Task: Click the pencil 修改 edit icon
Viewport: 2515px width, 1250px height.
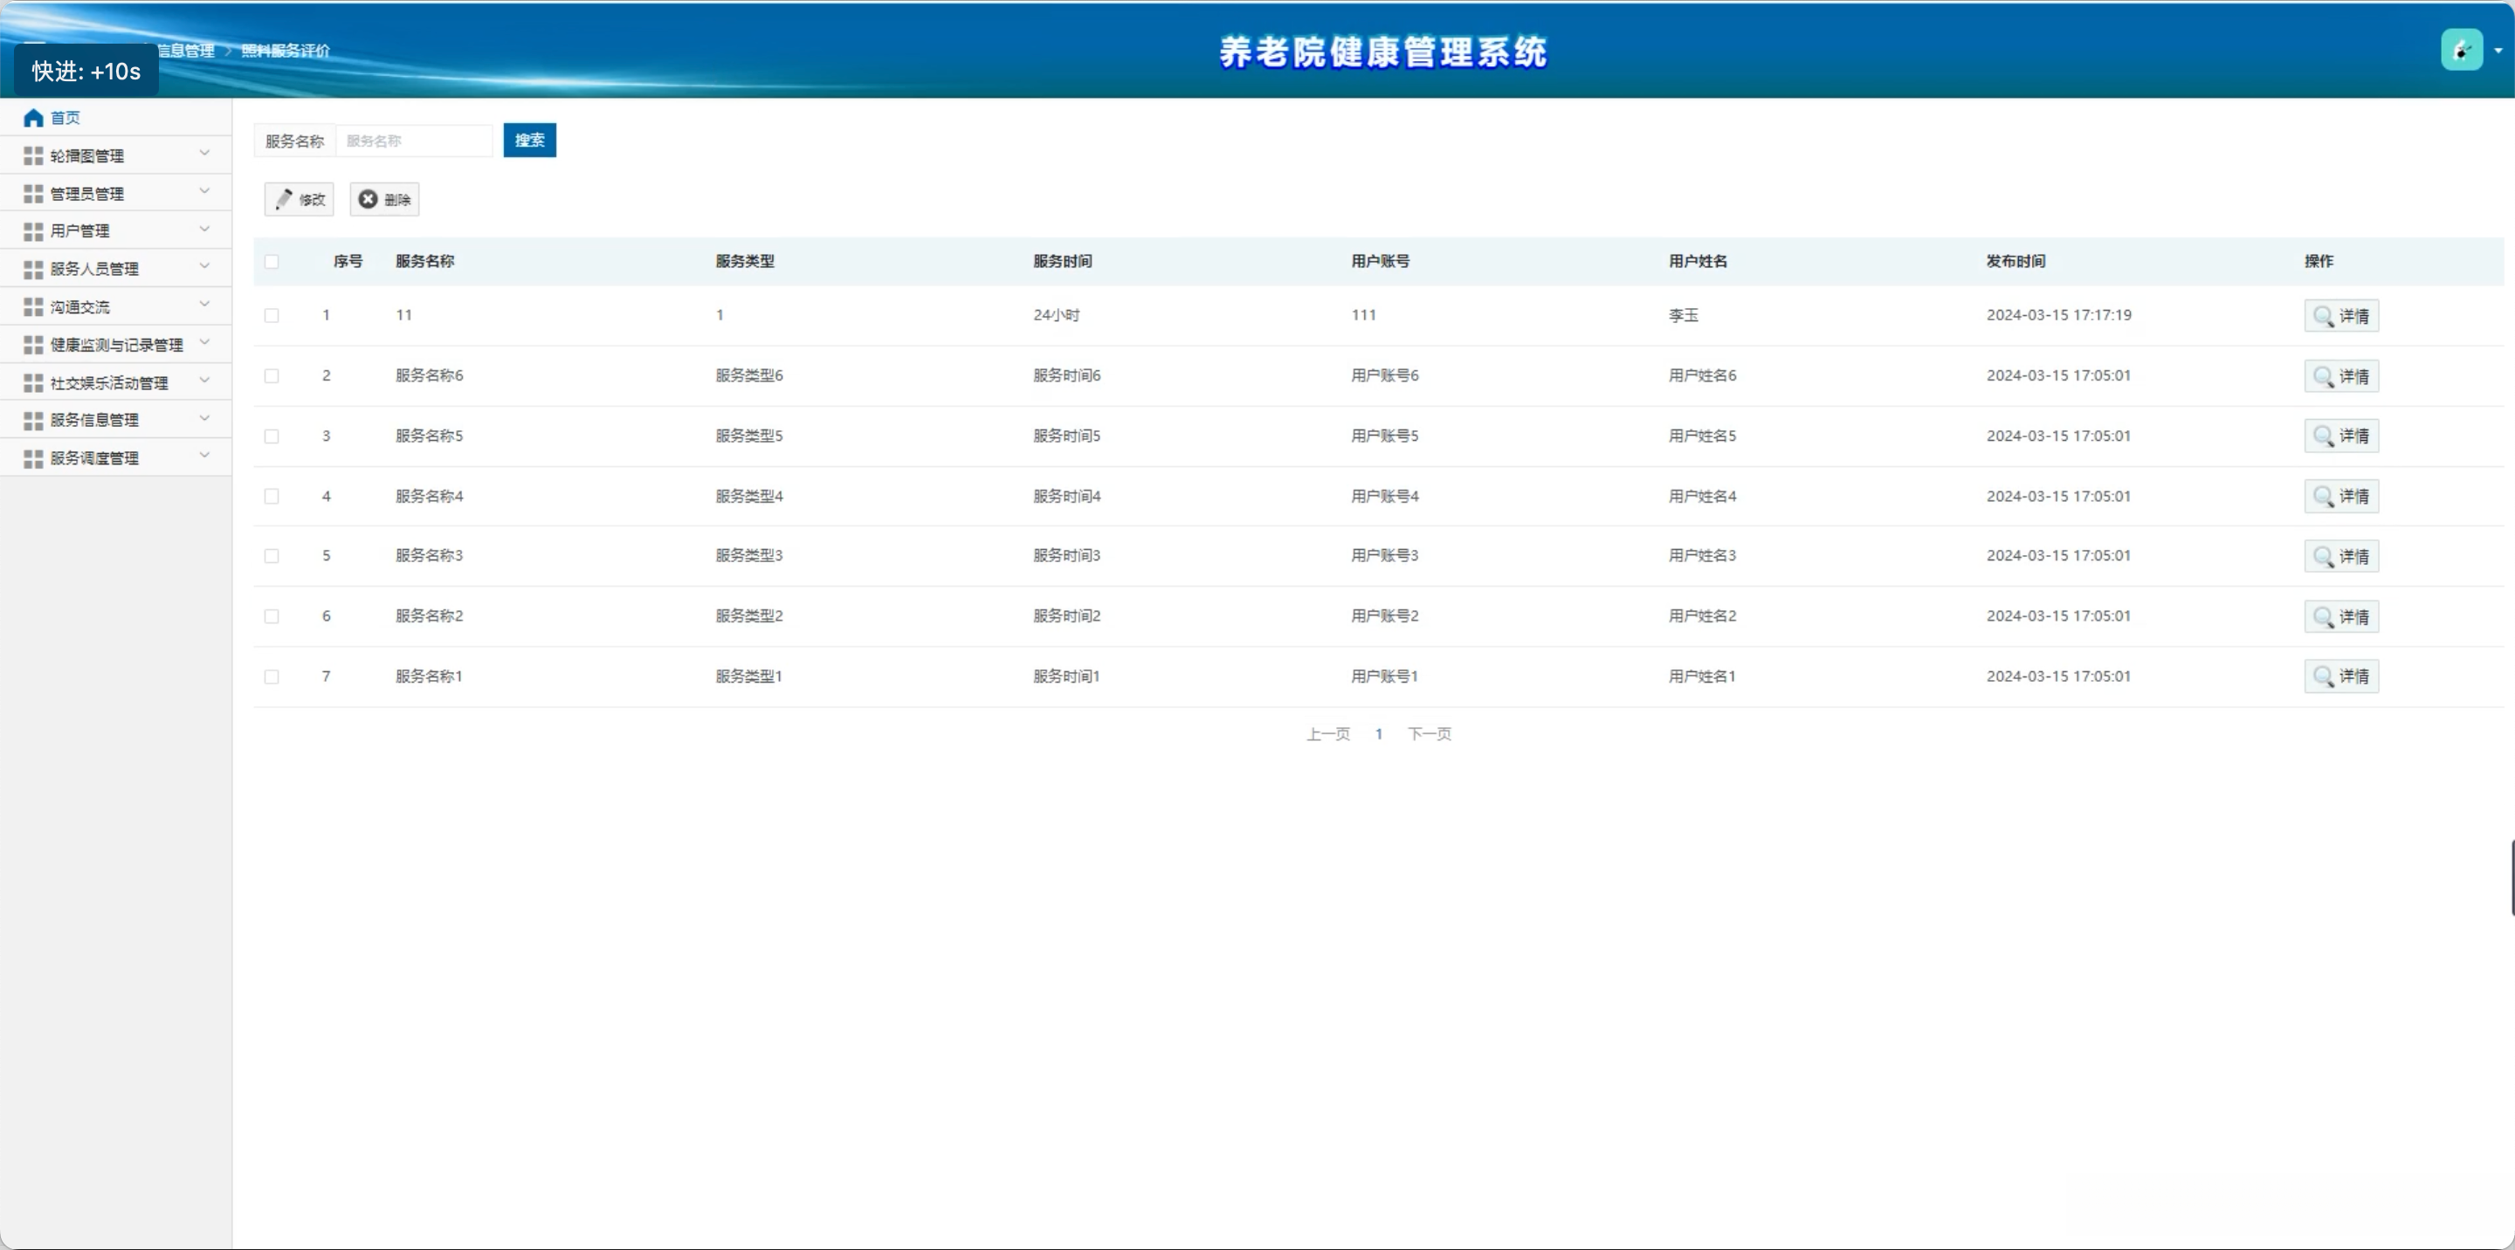Action: click(284, 199)
